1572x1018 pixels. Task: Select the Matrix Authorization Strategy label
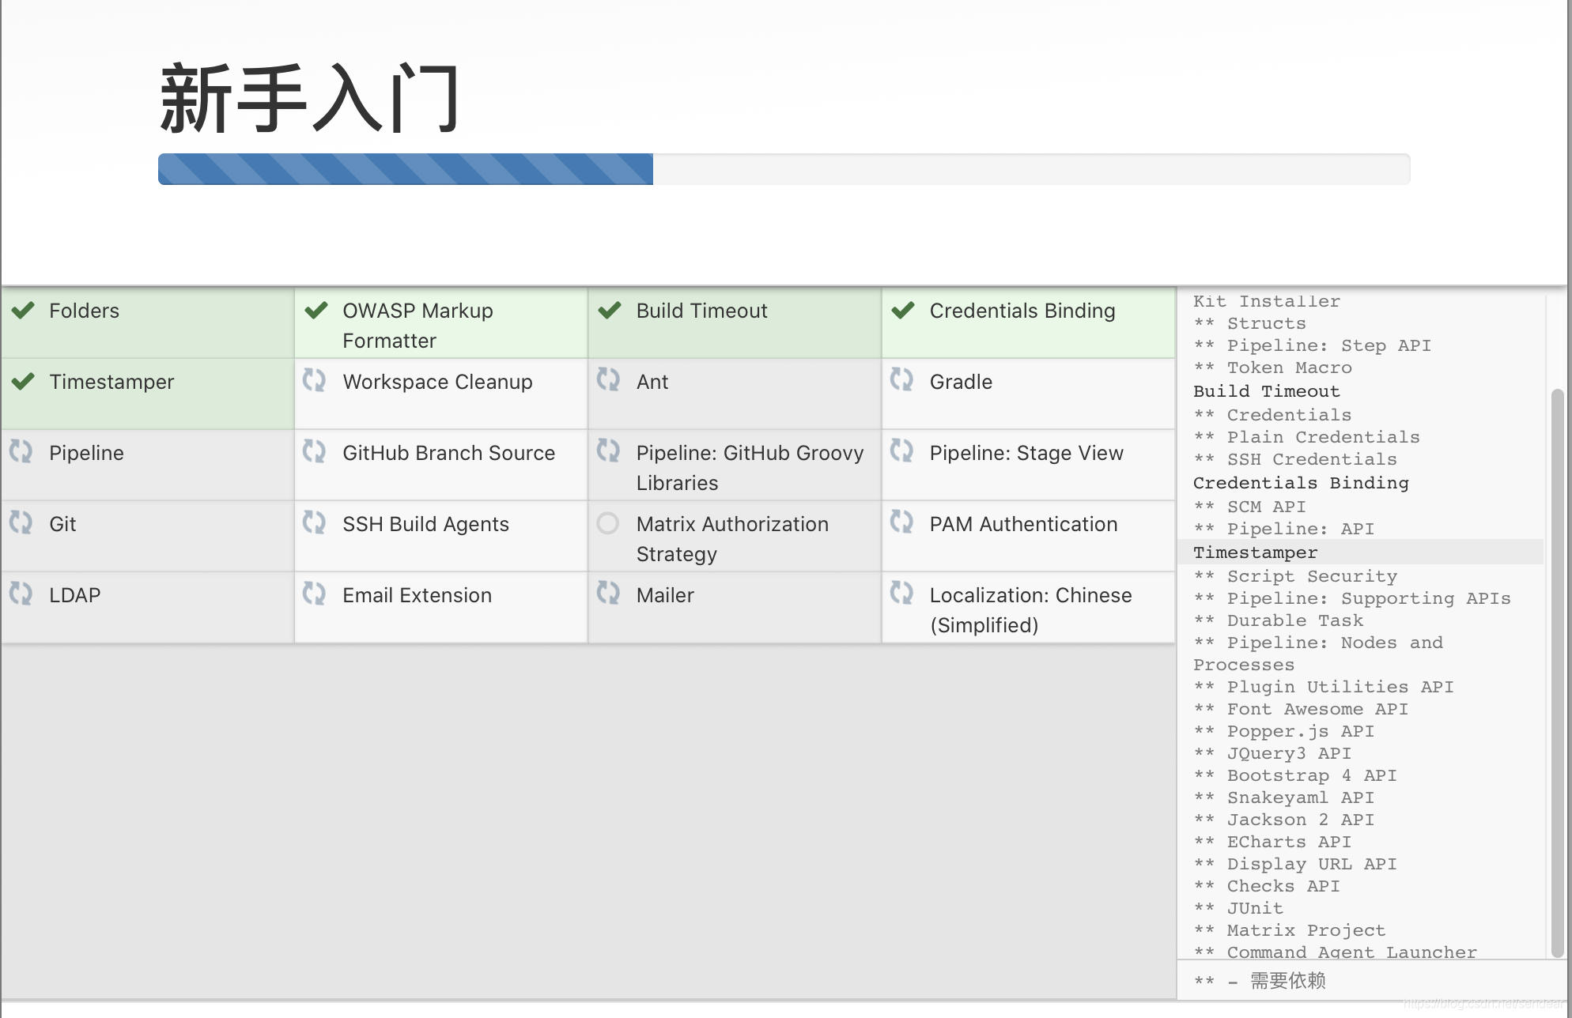coord(732,539)
